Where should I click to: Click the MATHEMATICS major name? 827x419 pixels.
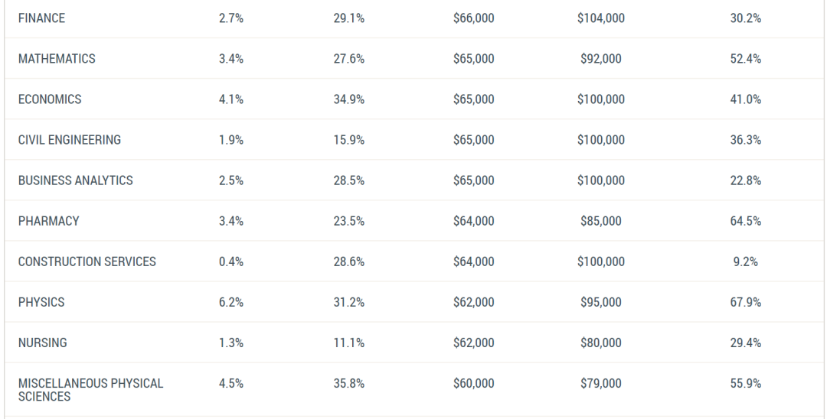click(x=57, y=59)
